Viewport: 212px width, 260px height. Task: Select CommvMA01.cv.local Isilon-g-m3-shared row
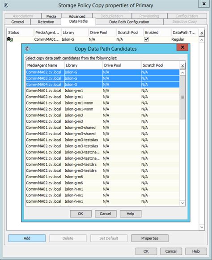102,128
